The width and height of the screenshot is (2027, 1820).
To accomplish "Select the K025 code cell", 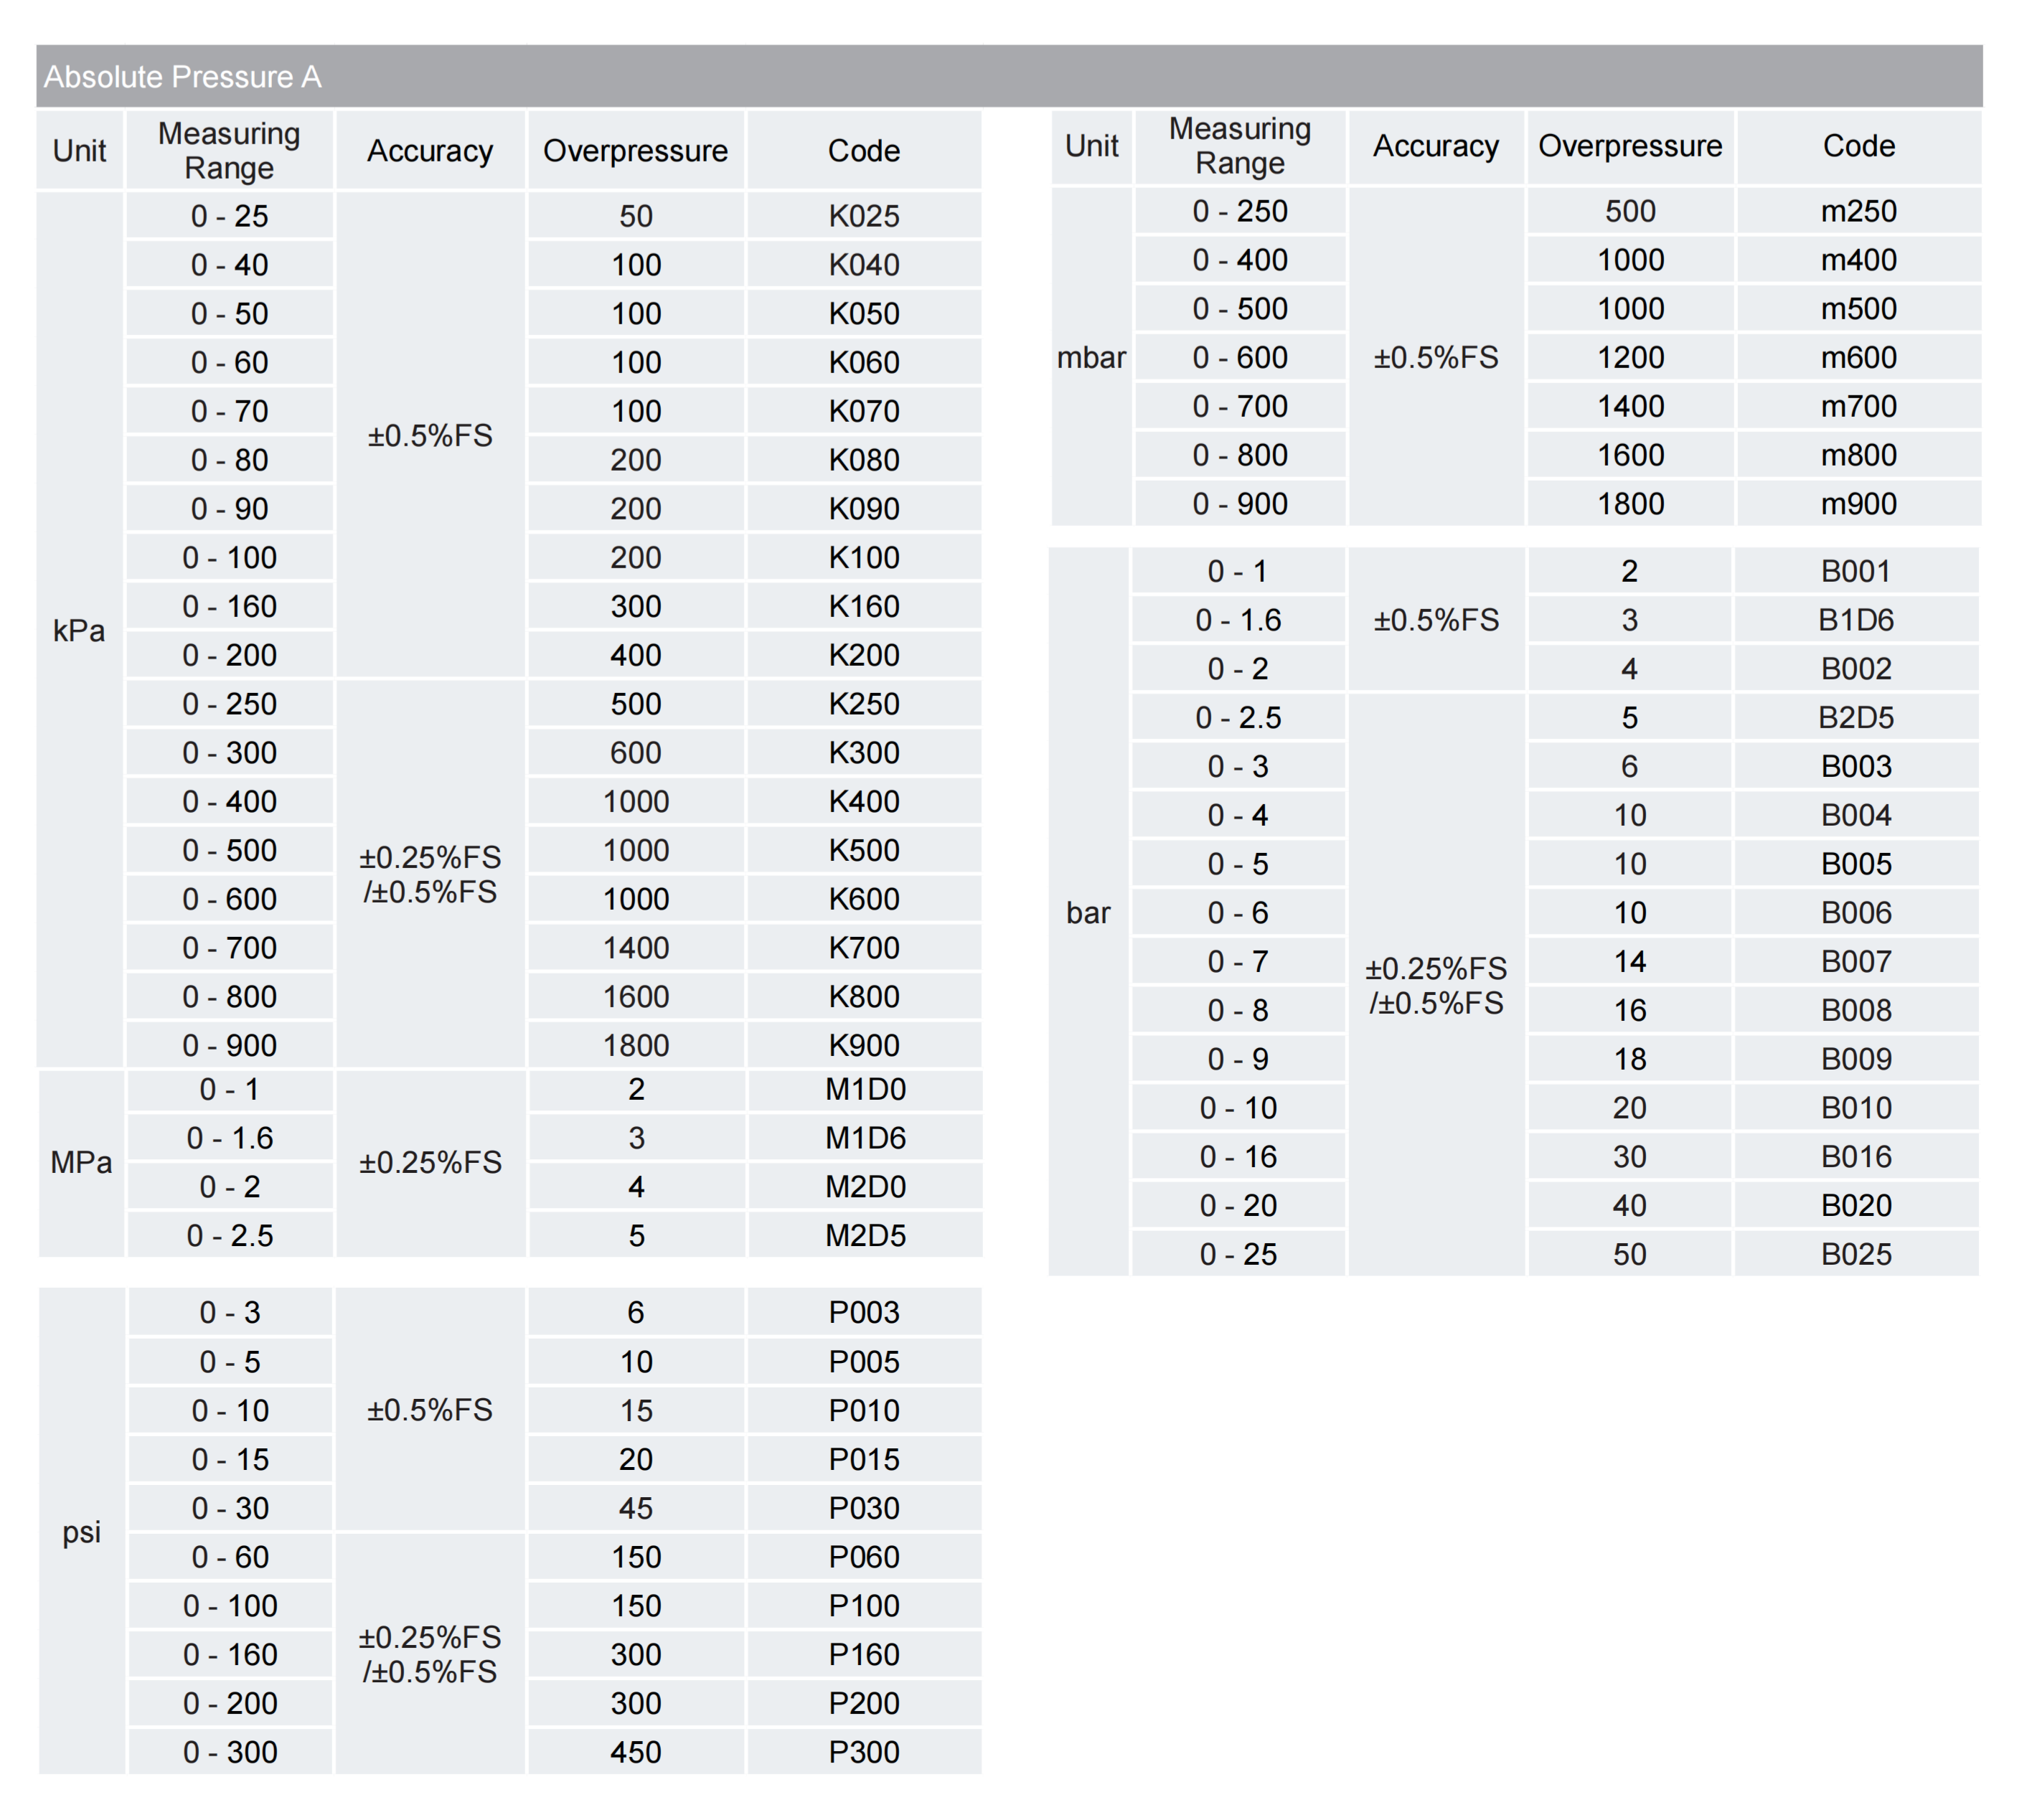I will [863, 216].
